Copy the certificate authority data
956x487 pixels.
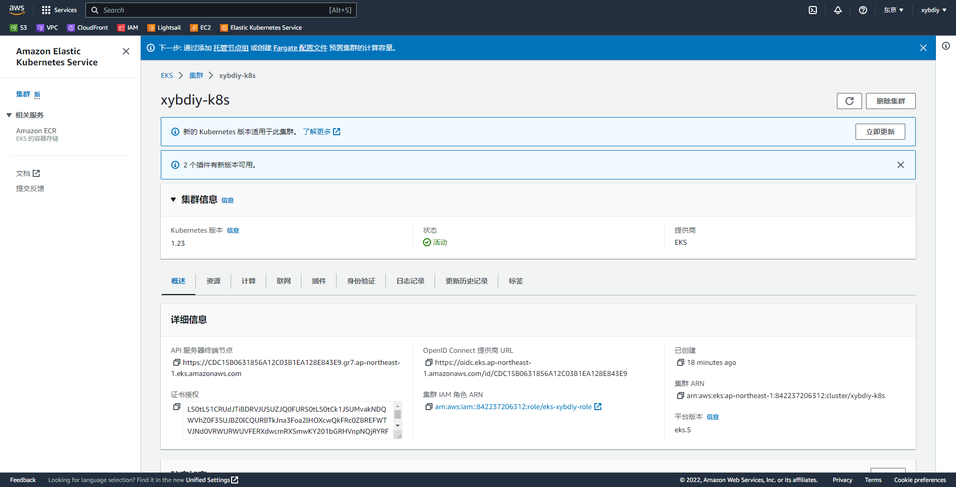click(176, 407)
